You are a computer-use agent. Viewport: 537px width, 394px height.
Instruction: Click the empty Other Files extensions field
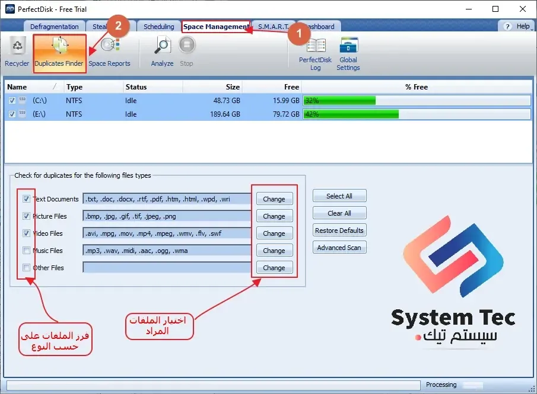167,267
